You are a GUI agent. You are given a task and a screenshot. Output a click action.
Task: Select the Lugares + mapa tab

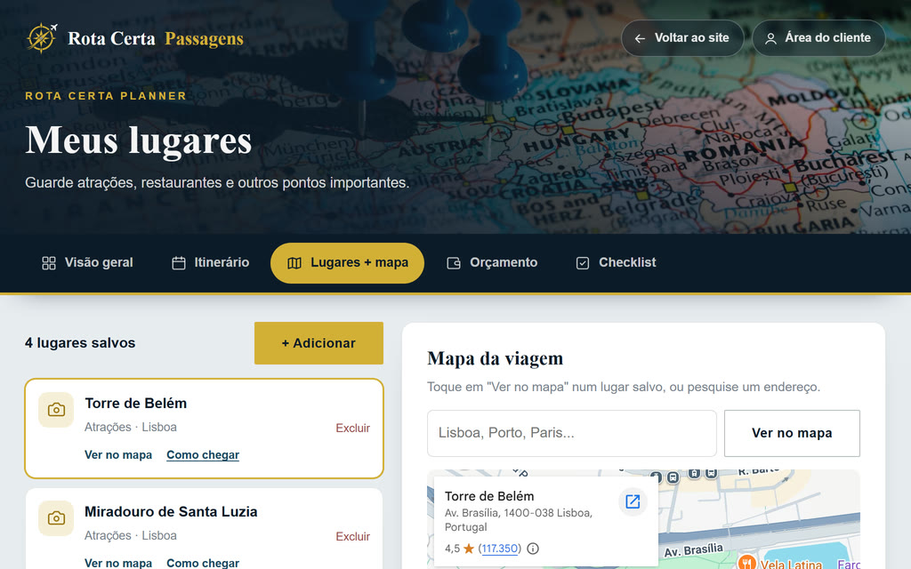pos(348,263)
